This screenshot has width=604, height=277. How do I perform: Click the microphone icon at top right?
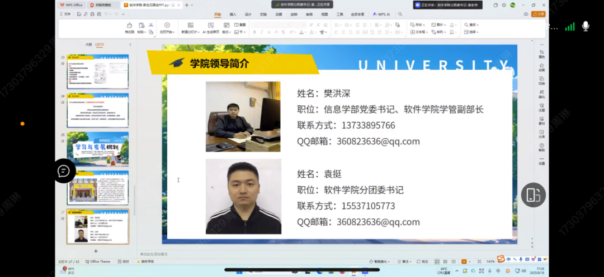[586, 26]
